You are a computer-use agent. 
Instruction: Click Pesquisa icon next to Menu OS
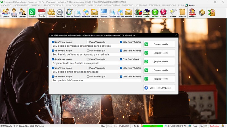tap(77, 13)
